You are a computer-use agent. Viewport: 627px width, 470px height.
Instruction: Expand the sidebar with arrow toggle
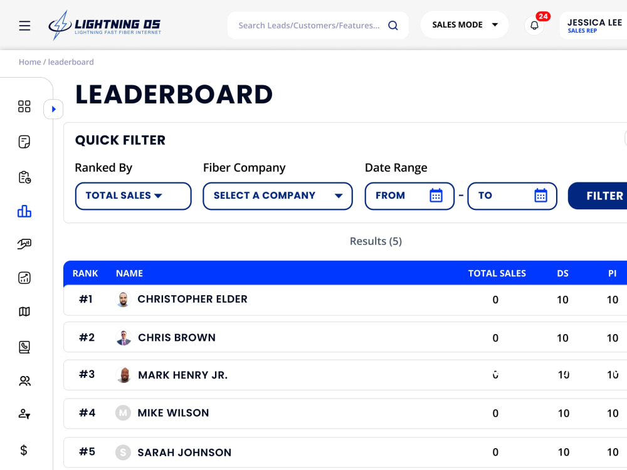coord(53,109)
